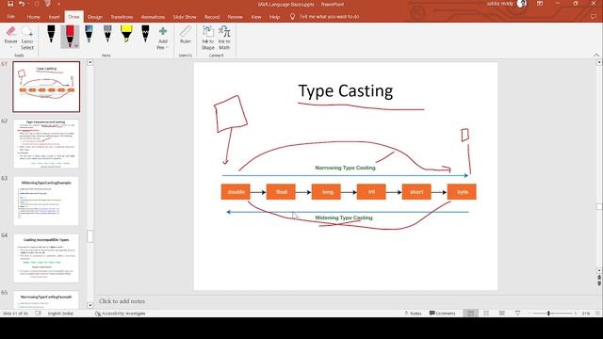Redo the last action
Viewport: 603px width, 339px height.
tap(37, 4)
